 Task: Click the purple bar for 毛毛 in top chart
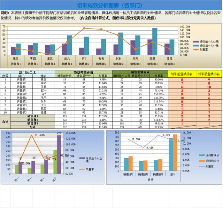click(x=99, y=52)
